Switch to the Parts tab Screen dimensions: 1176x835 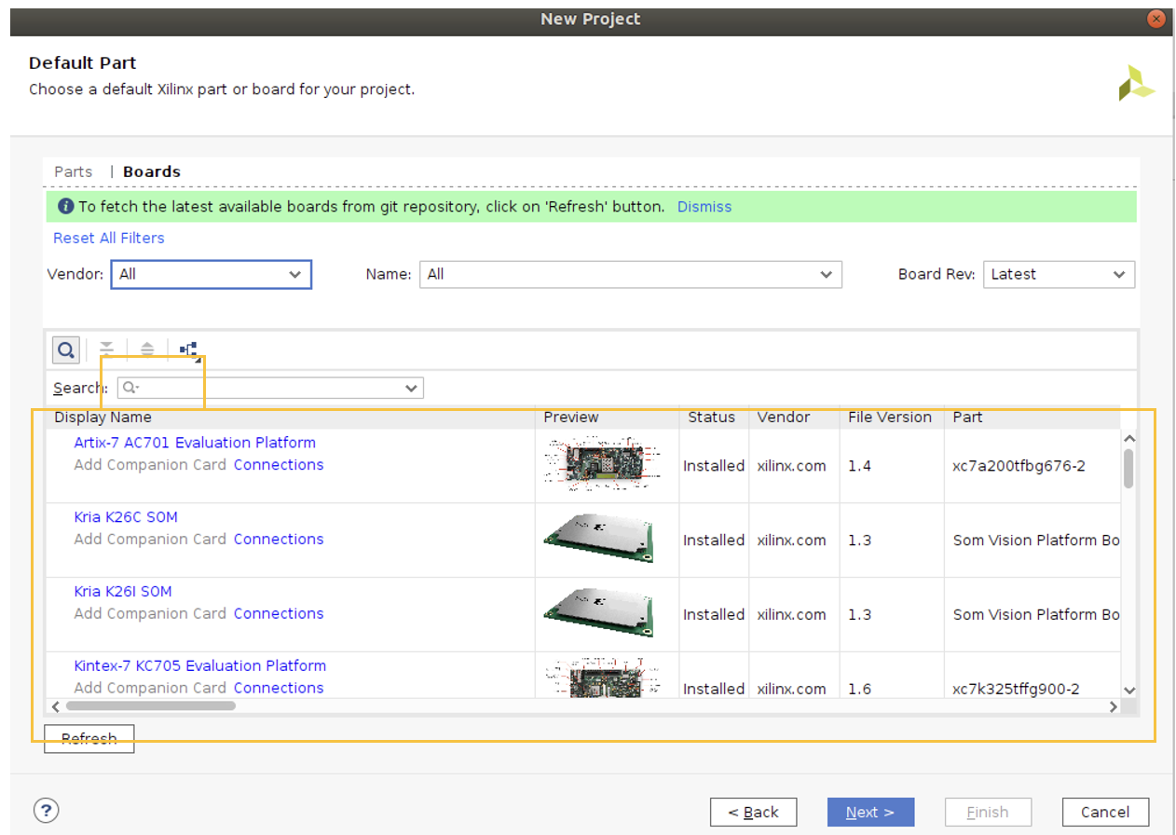(73, 171)
